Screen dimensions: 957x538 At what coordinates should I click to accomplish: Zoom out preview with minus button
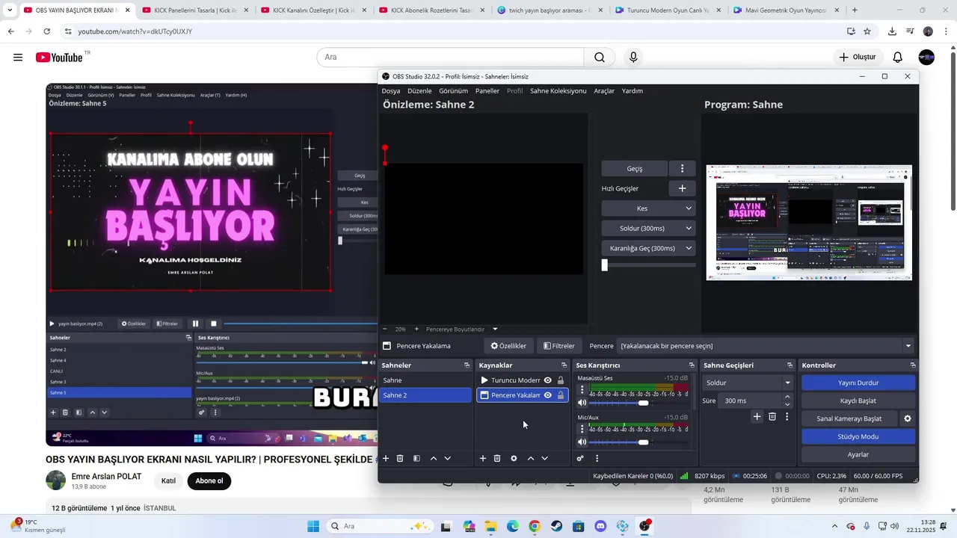(x=385, y=329)
